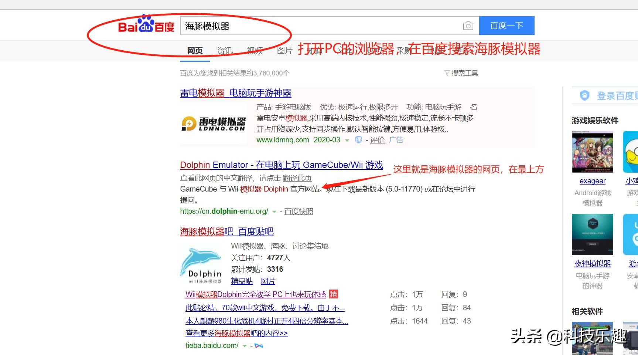This screenshot has width=638, height=355.
Task: Click the Dolphin wii emulator logo thumbnail
Action: click(x=201, y=263)
